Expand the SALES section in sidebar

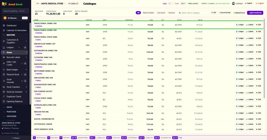pos(9,107)
